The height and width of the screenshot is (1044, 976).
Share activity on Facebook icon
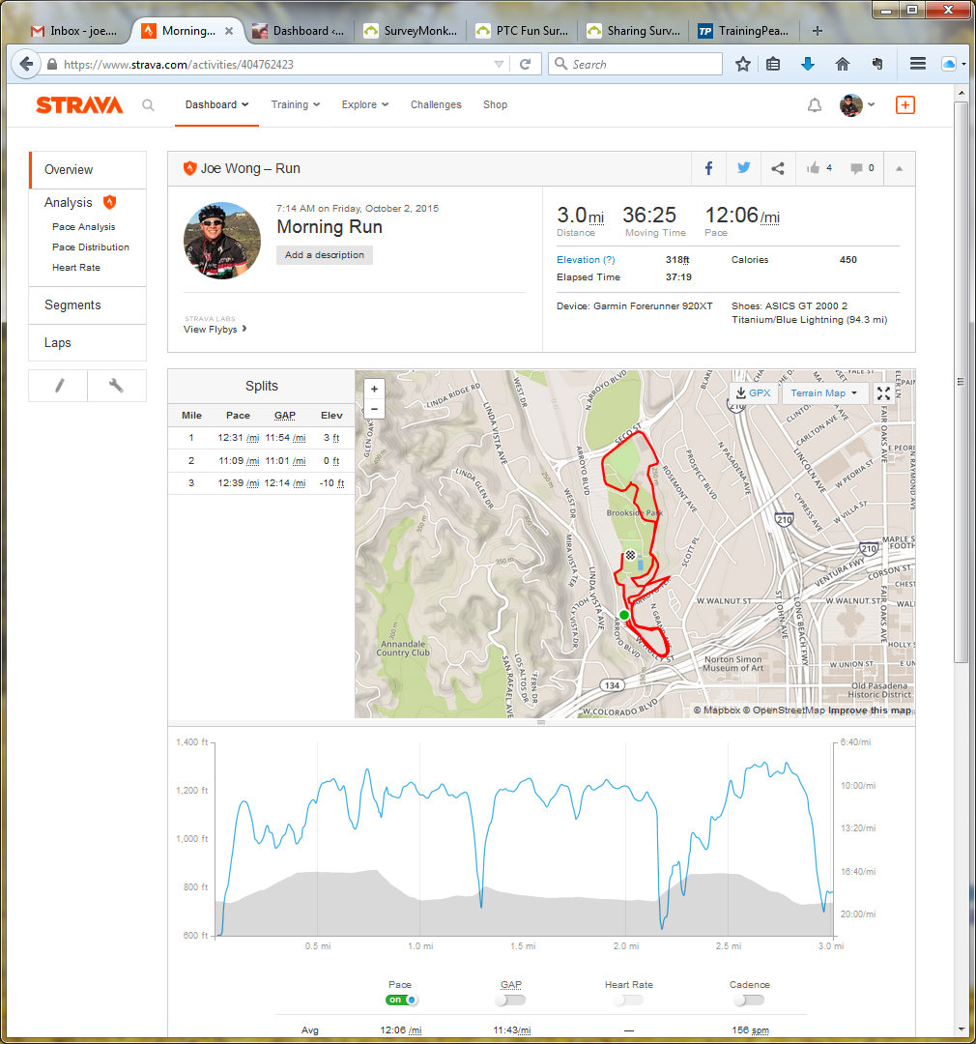tap(708, 168)
